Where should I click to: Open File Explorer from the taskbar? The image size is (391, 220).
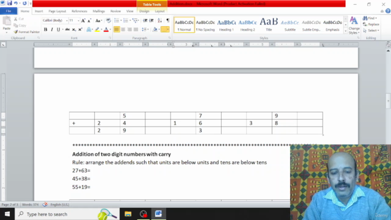(128, 214)
